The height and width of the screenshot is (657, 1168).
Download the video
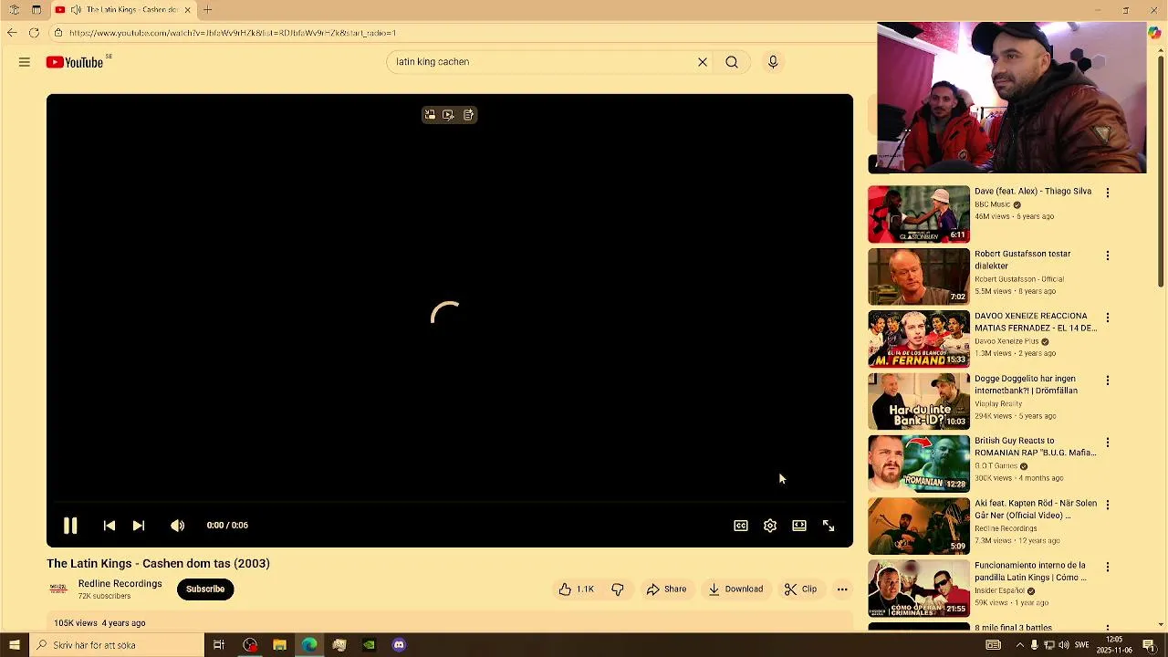735,589
